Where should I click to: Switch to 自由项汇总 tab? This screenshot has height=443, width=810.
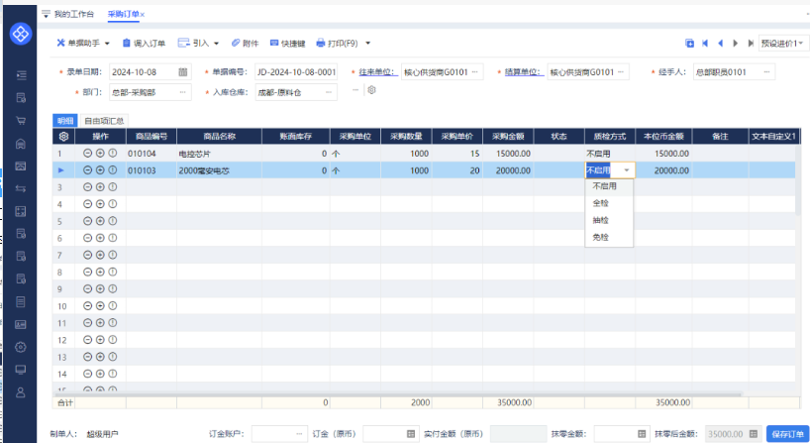104,121
